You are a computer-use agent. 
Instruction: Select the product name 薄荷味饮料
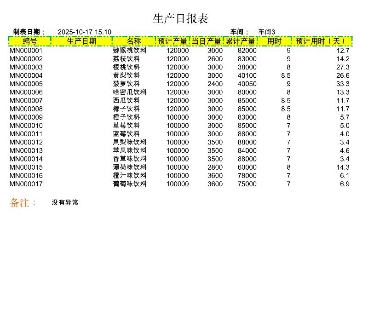coord(130,167)
